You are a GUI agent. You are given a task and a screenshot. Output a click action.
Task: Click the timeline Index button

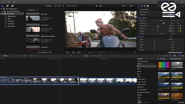tap(5, 56)
